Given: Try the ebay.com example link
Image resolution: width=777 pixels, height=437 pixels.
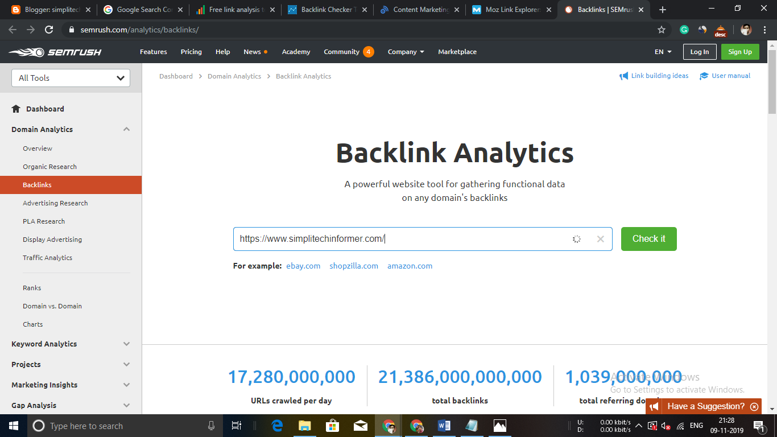Looking at the screenshot, I should click(x=303, y=266).
